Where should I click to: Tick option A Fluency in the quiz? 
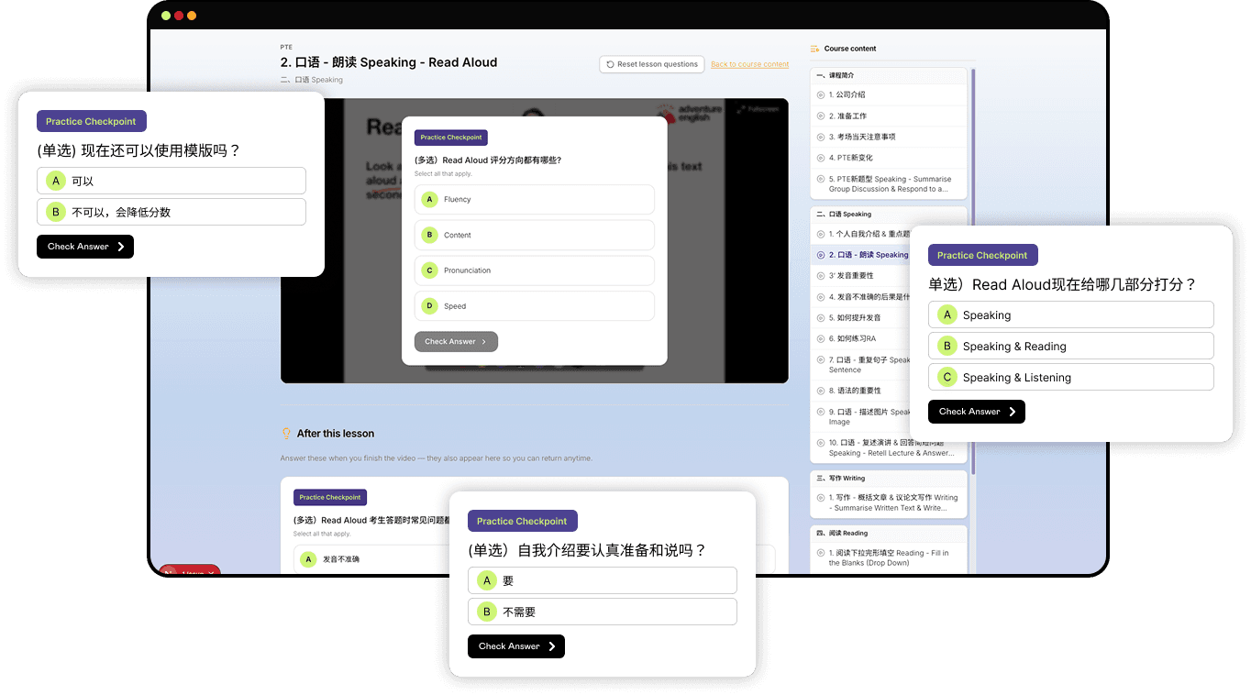535,199
